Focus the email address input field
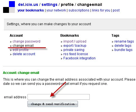136x112 pixels. (59, 97)
